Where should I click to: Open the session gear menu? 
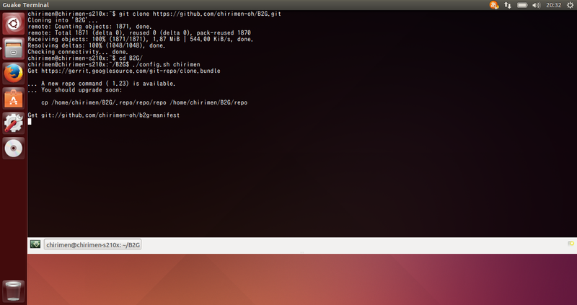pos(570,5)
